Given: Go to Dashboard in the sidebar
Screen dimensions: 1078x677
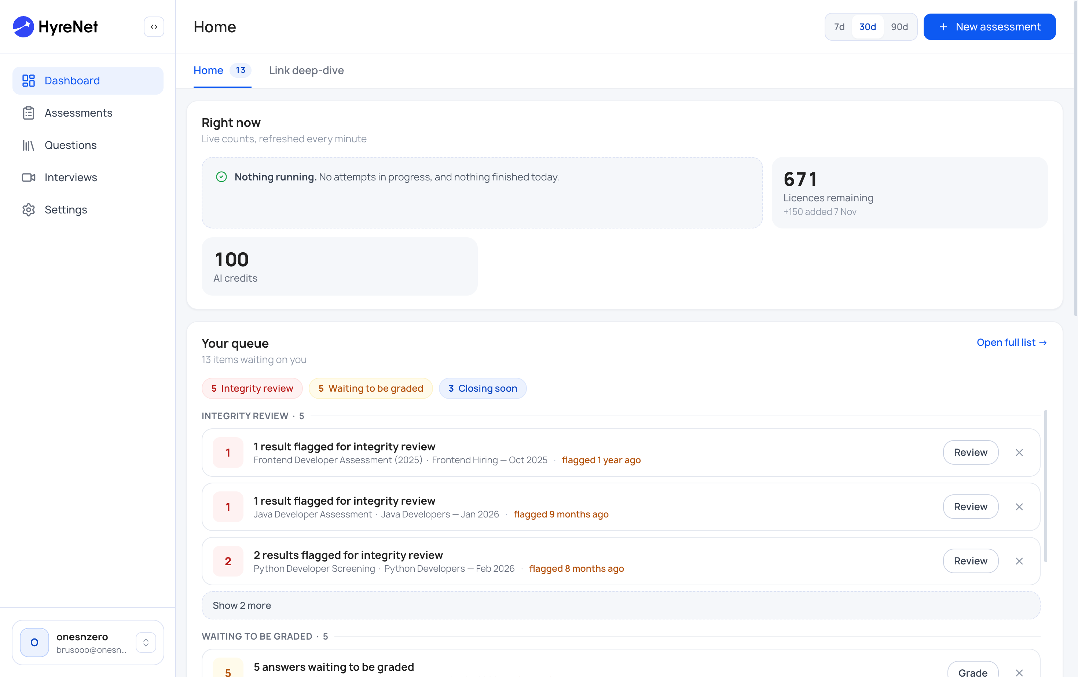Looking at the screenshot, I should tap(88, 81).
